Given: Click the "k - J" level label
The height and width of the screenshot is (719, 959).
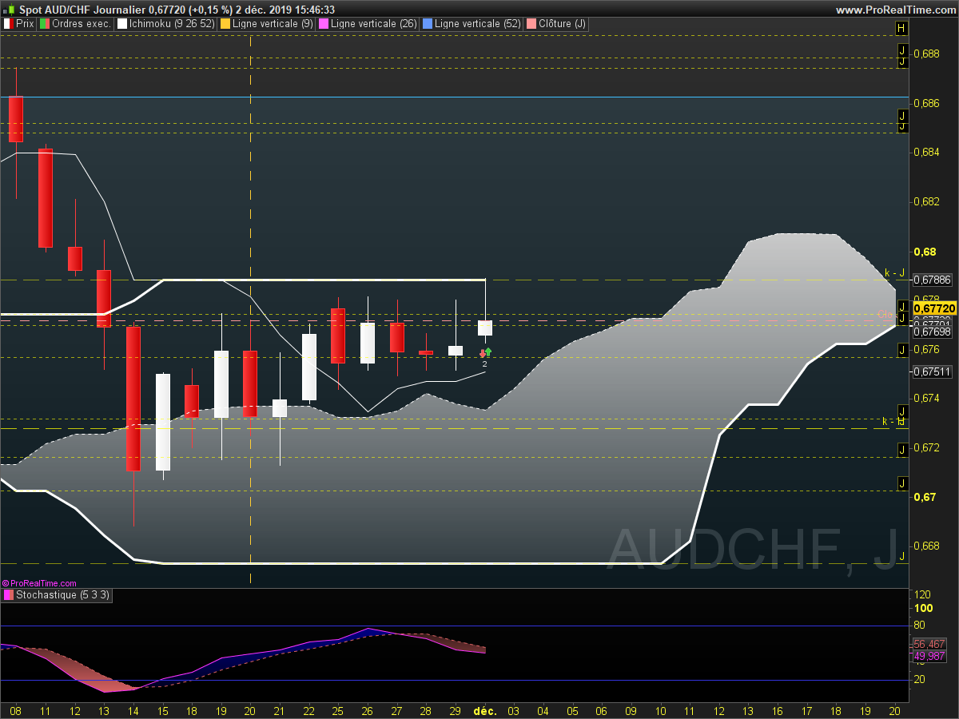Looking at the screenshot, I should point(894,272).
